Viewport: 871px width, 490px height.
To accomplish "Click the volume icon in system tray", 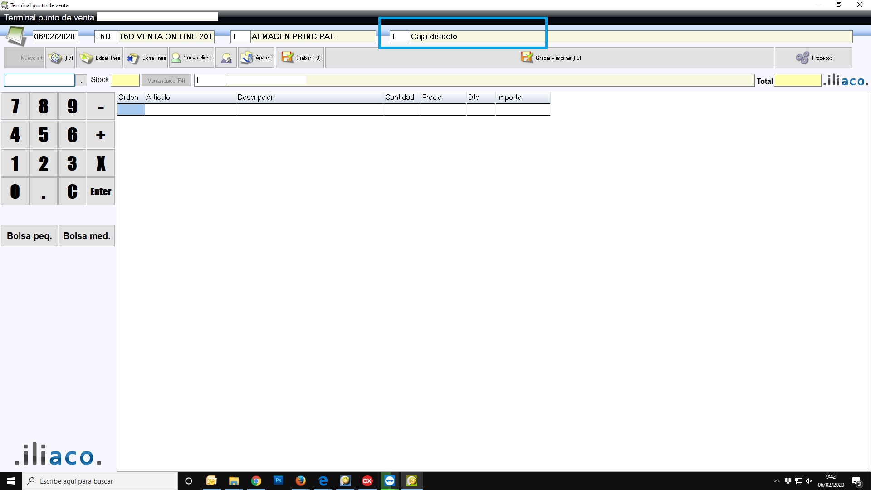I will tap(809, 481).
